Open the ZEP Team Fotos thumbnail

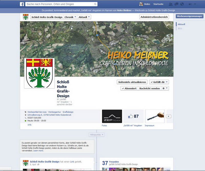[x=112, y=116]
